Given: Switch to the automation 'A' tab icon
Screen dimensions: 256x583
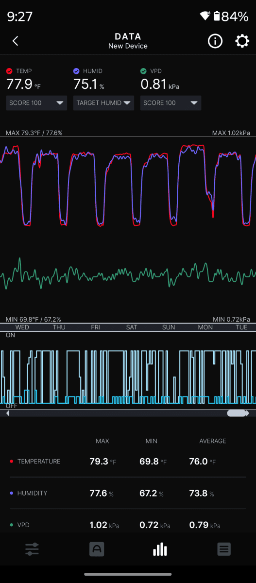Looking at the screenshot, I should (97, 549).
